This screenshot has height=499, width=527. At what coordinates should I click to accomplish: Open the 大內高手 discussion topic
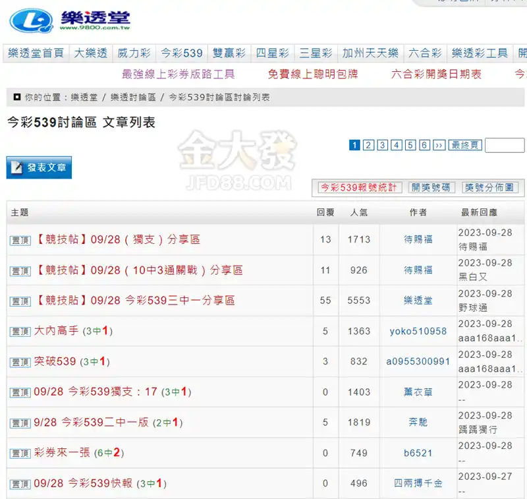53,330
